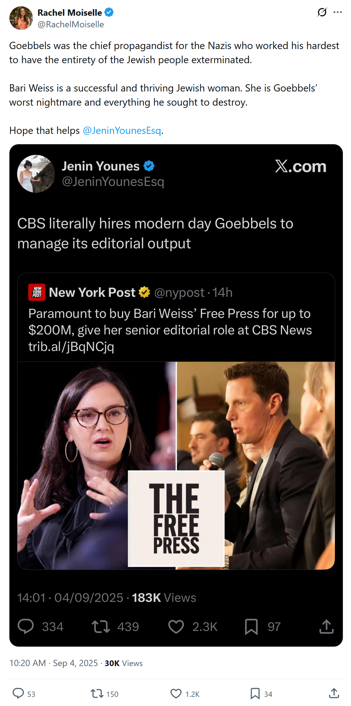Viewport: 351px width, 706px height.
Task: Bookmark the post with 34 bookmarks
Action: [255, 693]
